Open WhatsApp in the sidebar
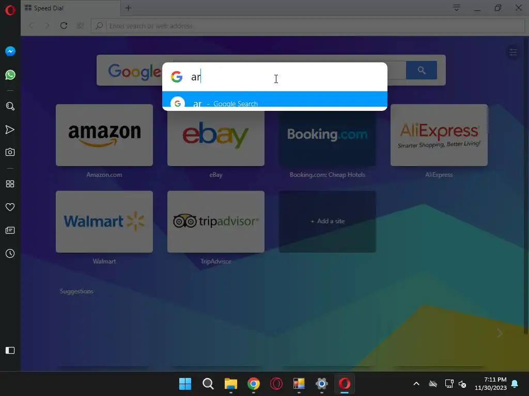 pyautogui.click(x=10, y=75)
